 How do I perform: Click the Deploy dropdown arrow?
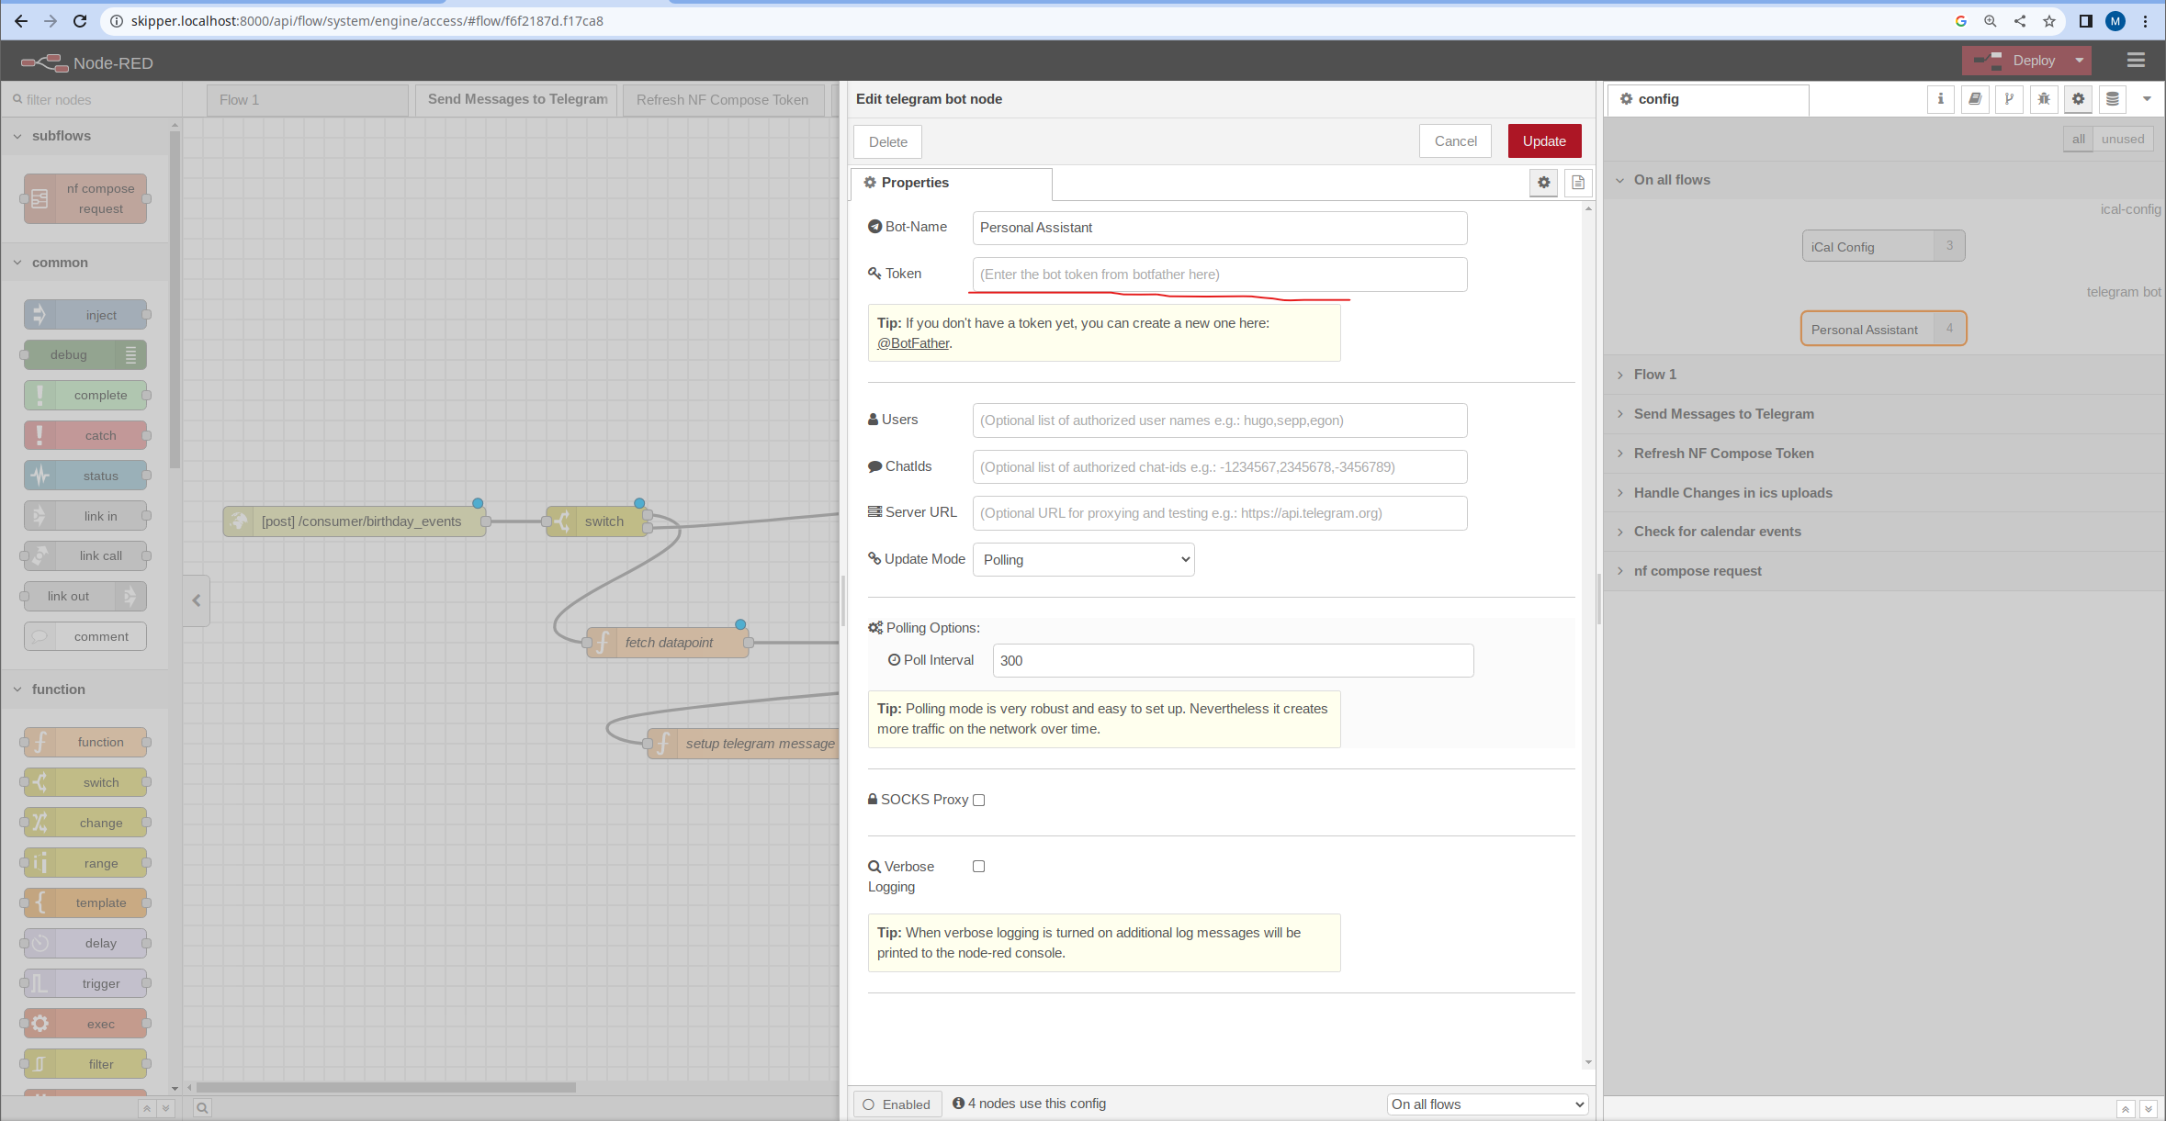click(2080, 61)
